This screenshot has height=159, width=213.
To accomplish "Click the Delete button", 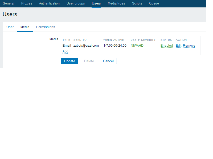I will pos(89,61).
